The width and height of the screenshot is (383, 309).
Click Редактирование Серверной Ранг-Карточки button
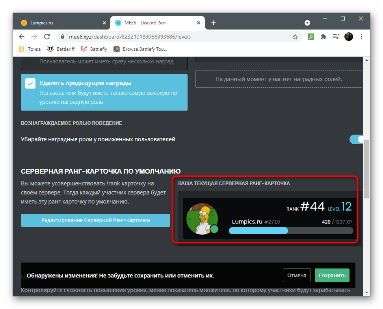95,220
